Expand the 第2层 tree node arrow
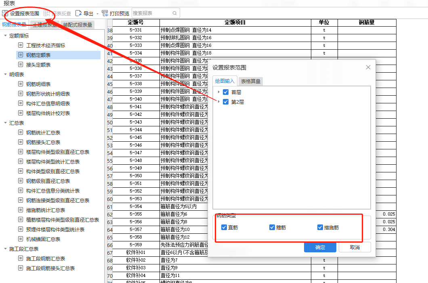The image size is (428, 283). pos(218,102)
